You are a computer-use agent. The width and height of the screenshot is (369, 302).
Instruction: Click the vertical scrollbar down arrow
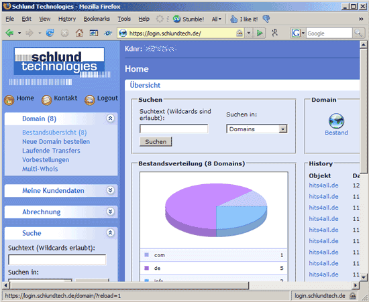click(364, 277)
